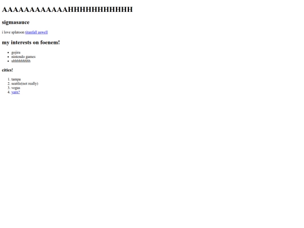Click the 'i love splatoon' paragraph text
This screenshot has height=228, width=304.
[x=13, y=33]
